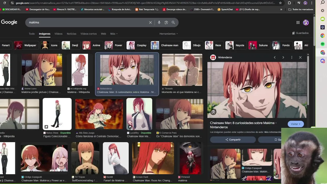Search inside image with Lens icon on preview
The image size is (327, 184).
tap(213, 112)
